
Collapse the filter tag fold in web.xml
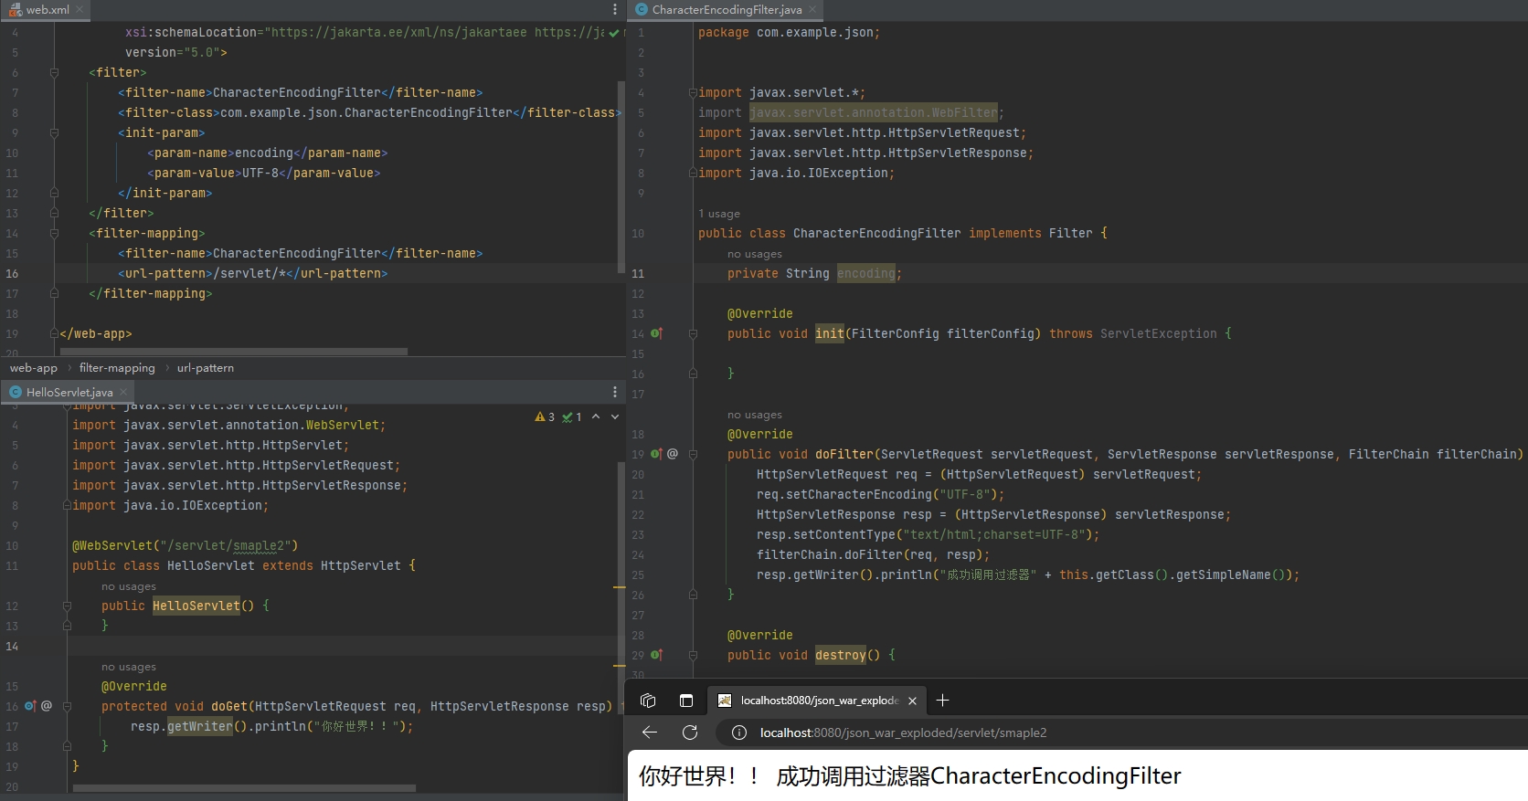coord(54,72)
